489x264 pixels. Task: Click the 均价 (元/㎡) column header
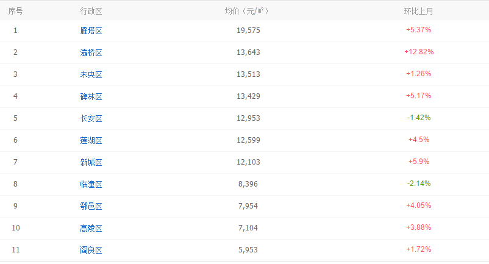(x=247, y=11)
